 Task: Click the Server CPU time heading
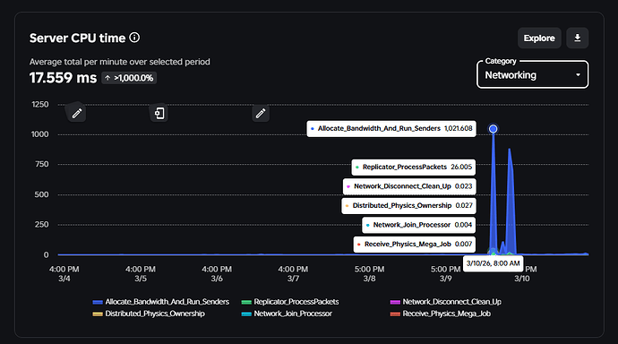[77, 38]
